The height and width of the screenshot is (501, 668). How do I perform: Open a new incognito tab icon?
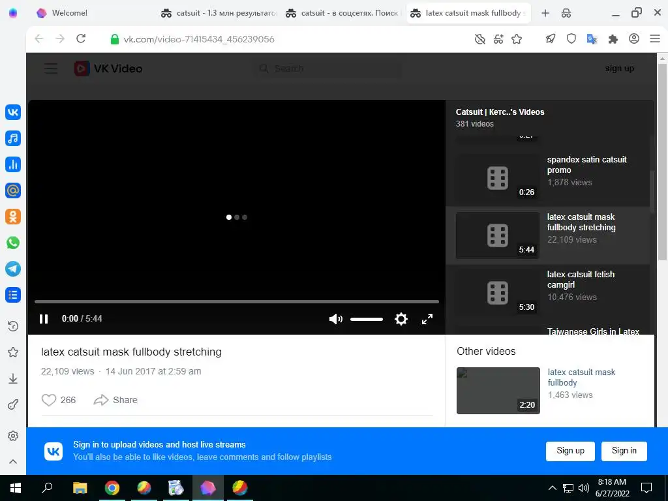pyautogui.click(x=566, y=13)
